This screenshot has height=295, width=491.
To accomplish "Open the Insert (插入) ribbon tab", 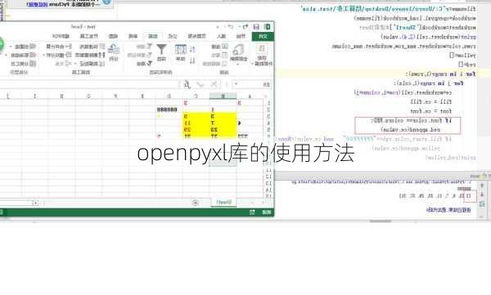I will tap(222, 36).
